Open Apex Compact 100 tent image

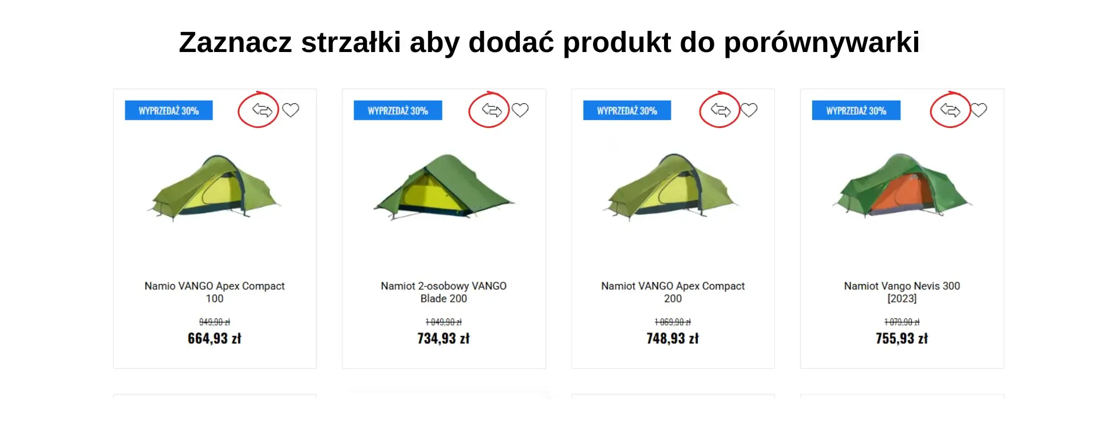(215, 187)
